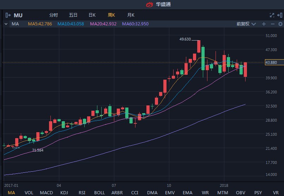Select the 月K monthly candlestick tab
284x196 pixels.
tap(131, 15)
